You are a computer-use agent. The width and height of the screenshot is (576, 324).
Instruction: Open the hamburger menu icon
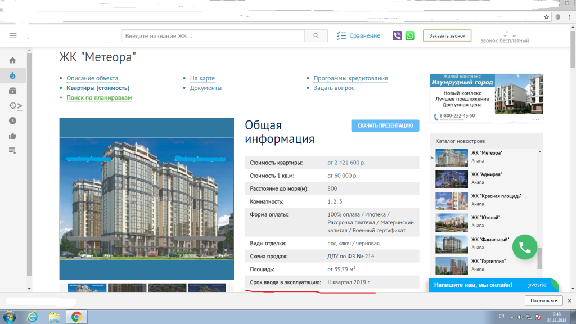[x=13, y=35]
